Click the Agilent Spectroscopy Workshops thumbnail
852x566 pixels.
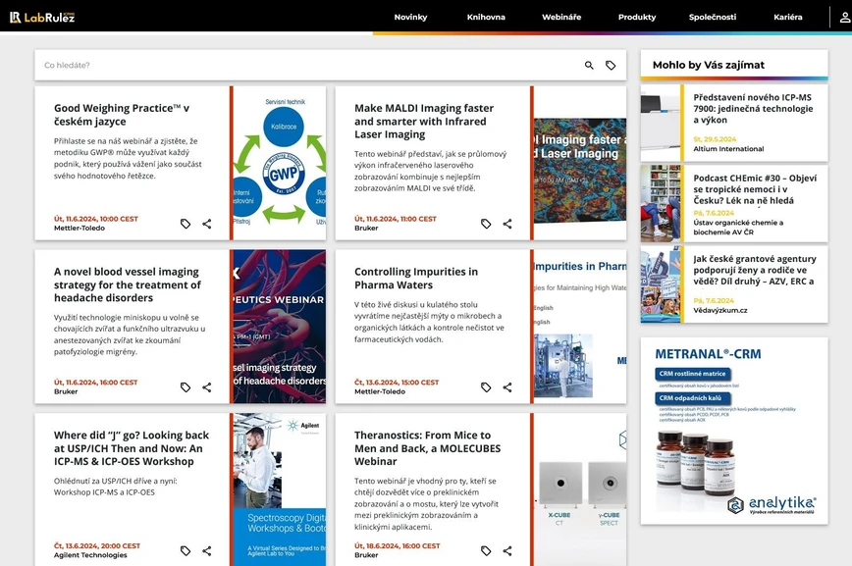click(280, 489)
